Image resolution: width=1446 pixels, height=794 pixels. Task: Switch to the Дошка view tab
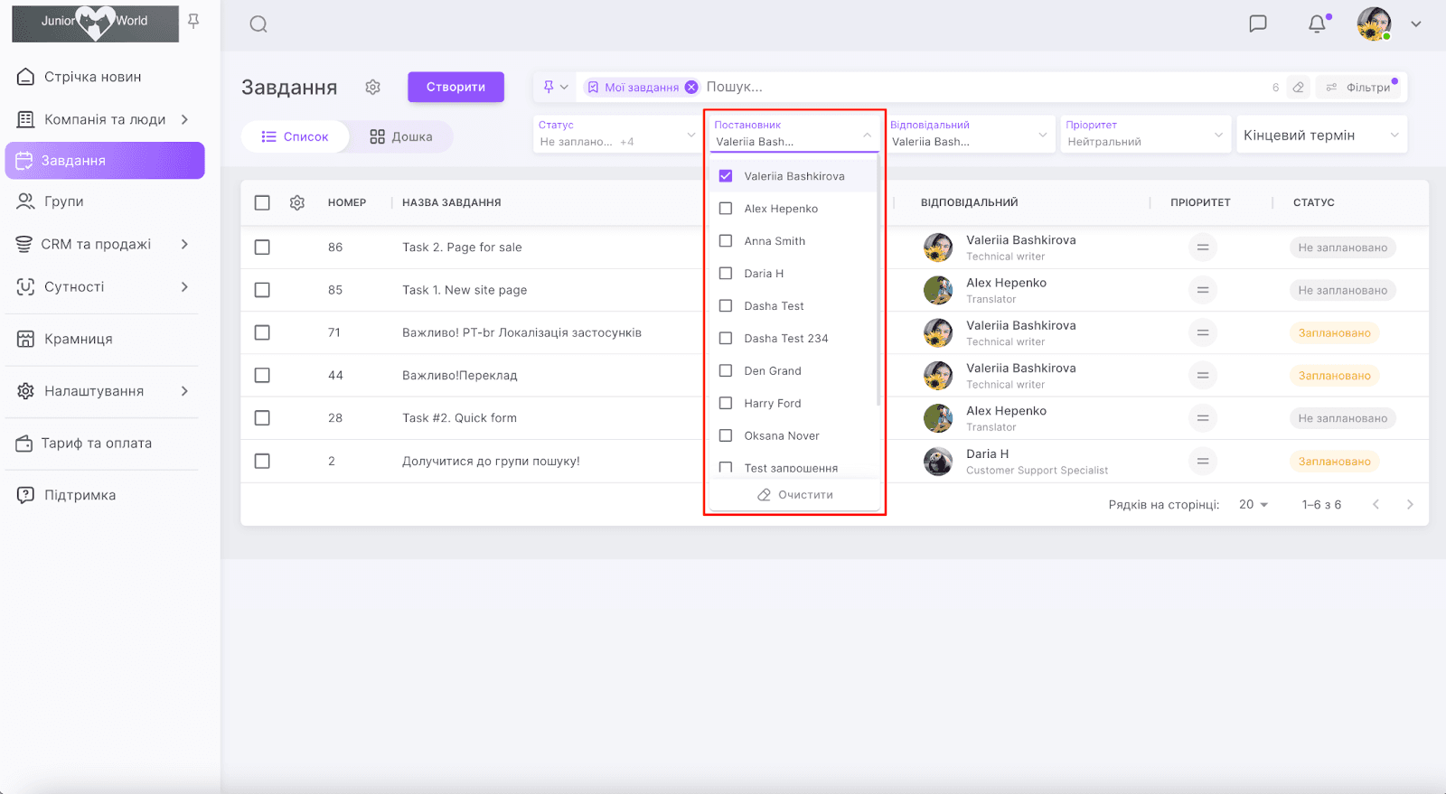401,137
